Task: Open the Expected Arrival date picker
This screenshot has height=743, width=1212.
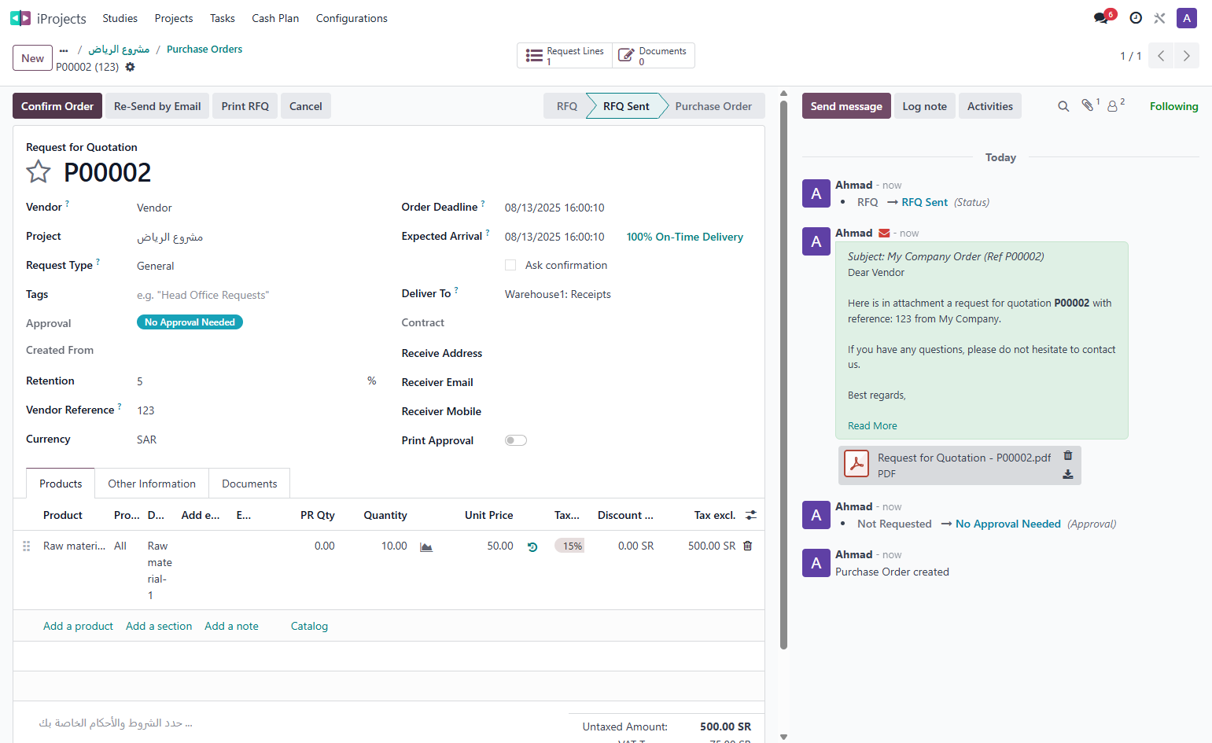Action: (x=554, y=237)
